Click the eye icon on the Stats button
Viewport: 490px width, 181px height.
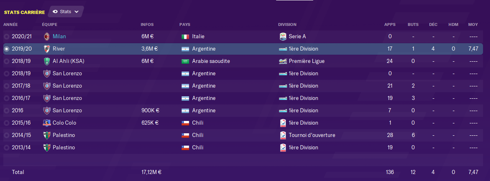55,12
